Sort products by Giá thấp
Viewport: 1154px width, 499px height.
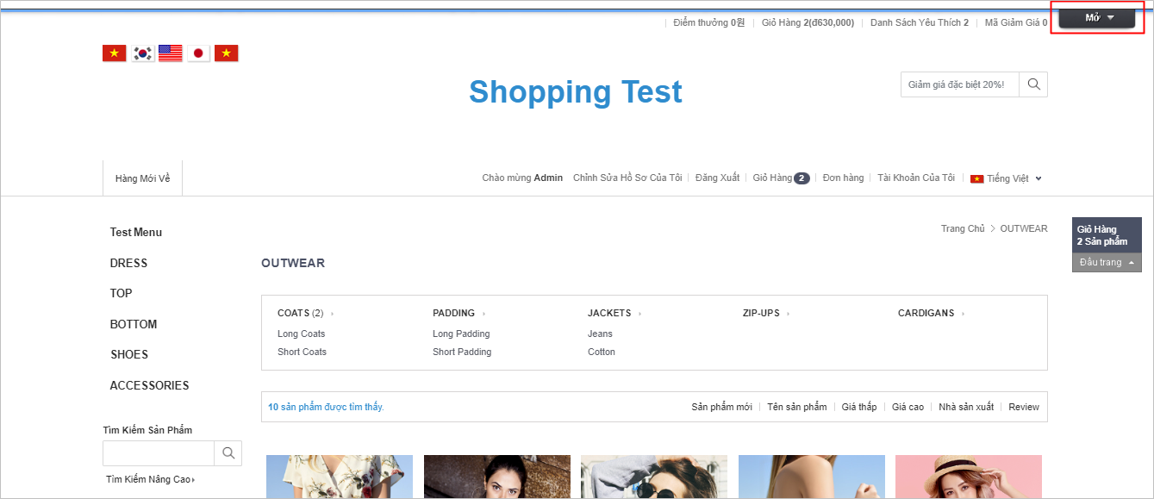coord(858,407)
